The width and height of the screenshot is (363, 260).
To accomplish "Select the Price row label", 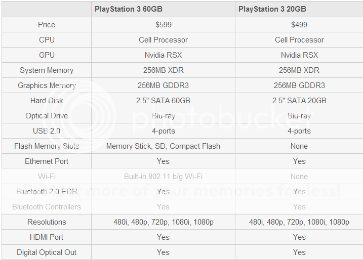I will tap(47, 25).
